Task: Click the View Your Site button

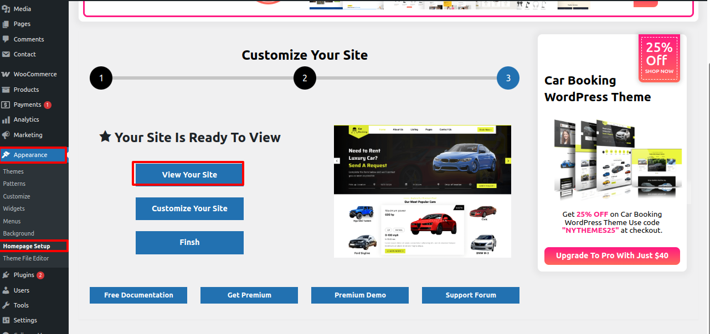Action: (x=189, y=175)
